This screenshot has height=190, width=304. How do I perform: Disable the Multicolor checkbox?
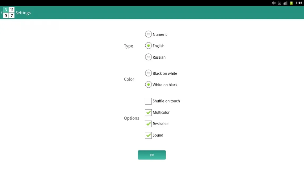[148, 113]
